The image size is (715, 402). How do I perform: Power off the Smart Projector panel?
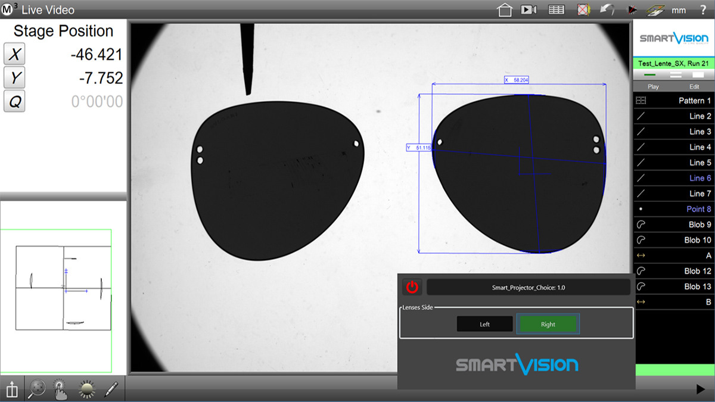(412, 287)
